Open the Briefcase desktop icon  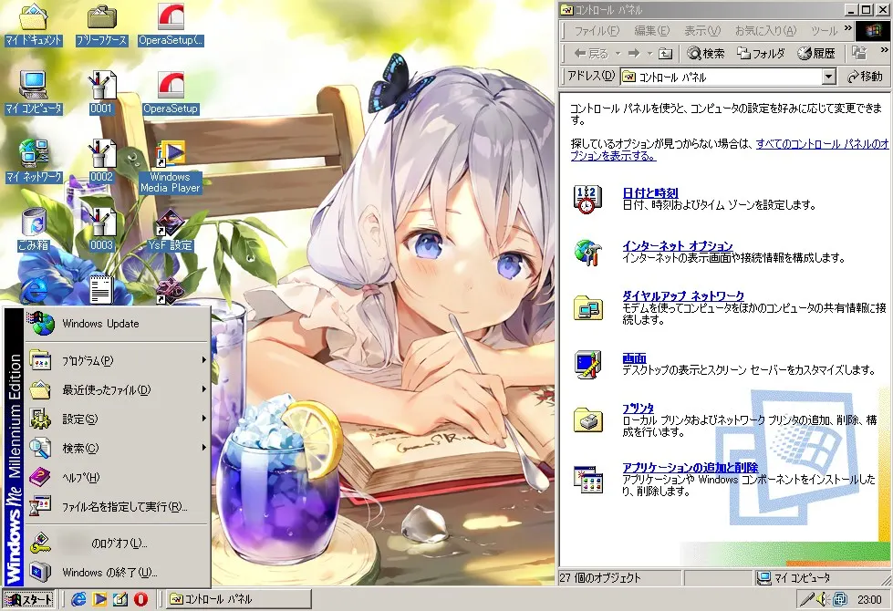pyautogui.click(x=101, y=25)
